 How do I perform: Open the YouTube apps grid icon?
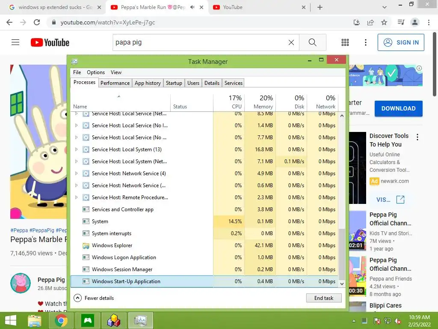click(x=345, y=42)
